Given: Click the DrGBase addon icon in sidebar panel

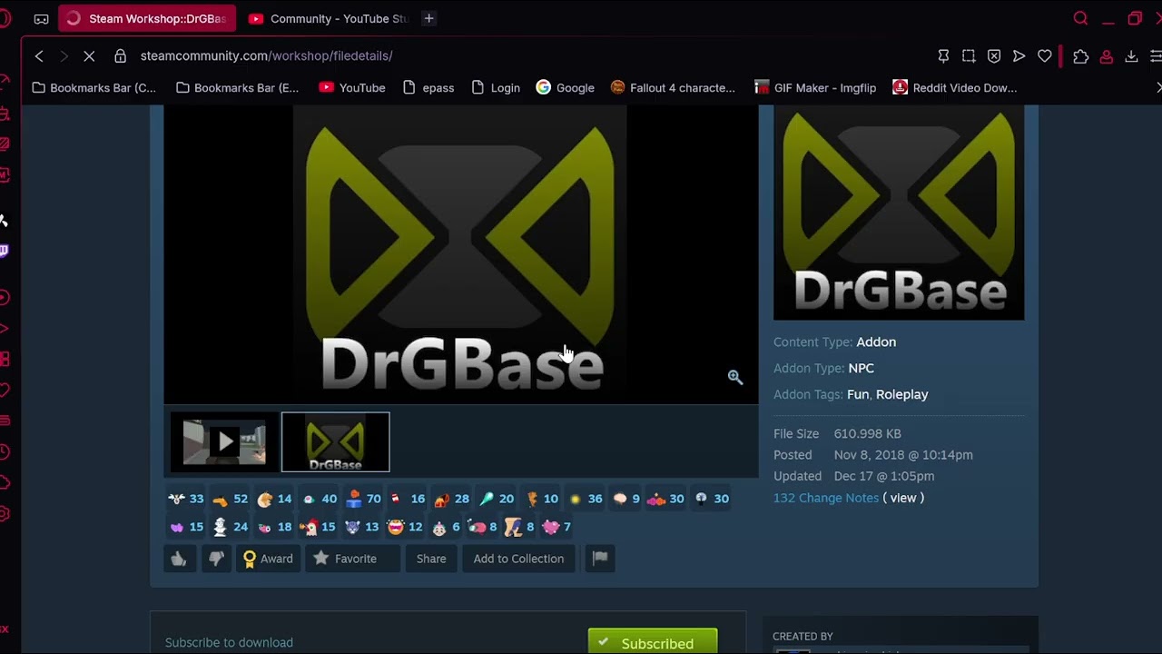Looking at the screenshot, I should (899, 213).
